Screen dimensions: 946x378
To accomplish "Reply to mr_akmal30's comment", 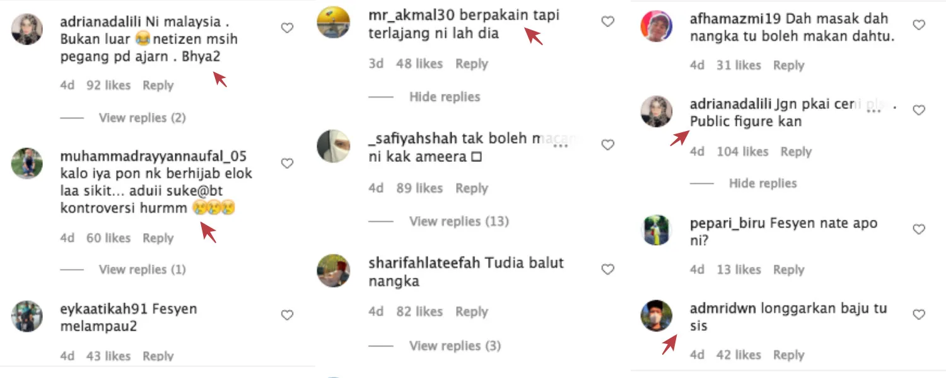I will 472,64.
